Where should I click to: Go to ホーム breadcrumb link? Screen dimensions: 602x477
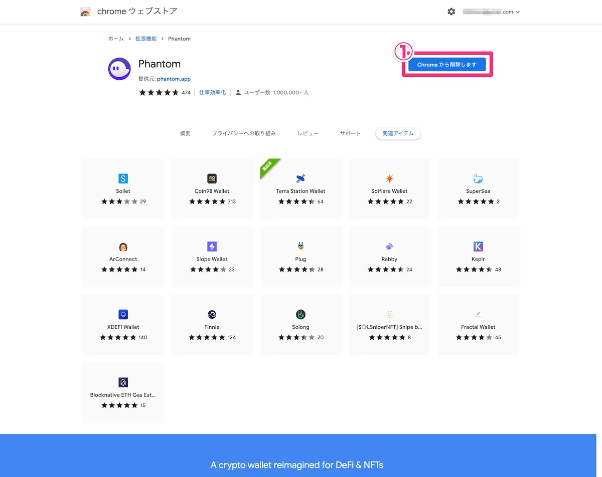116,39
